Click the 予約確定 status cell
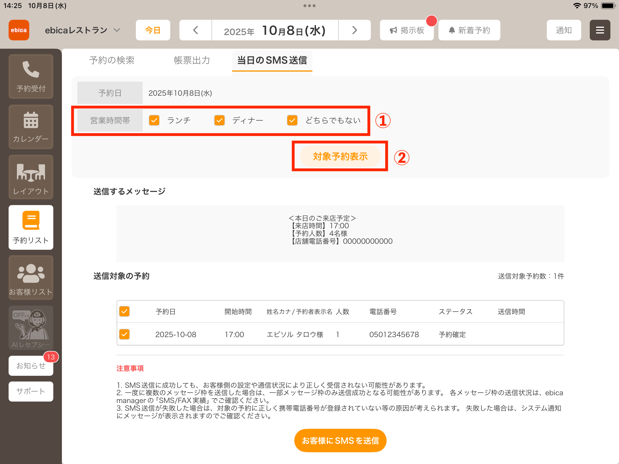Viewport: 619px width, 464px height. click(x=452, y=334)
